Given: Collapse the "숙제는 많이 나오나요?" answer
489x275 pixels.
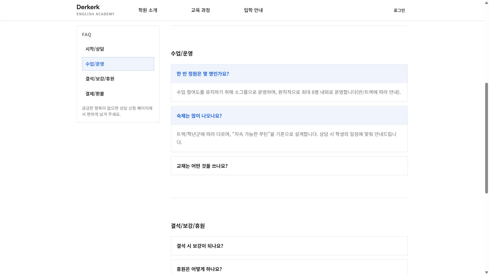Looking at the screenshot, I should pyautogui.click(x=199, y=116).
